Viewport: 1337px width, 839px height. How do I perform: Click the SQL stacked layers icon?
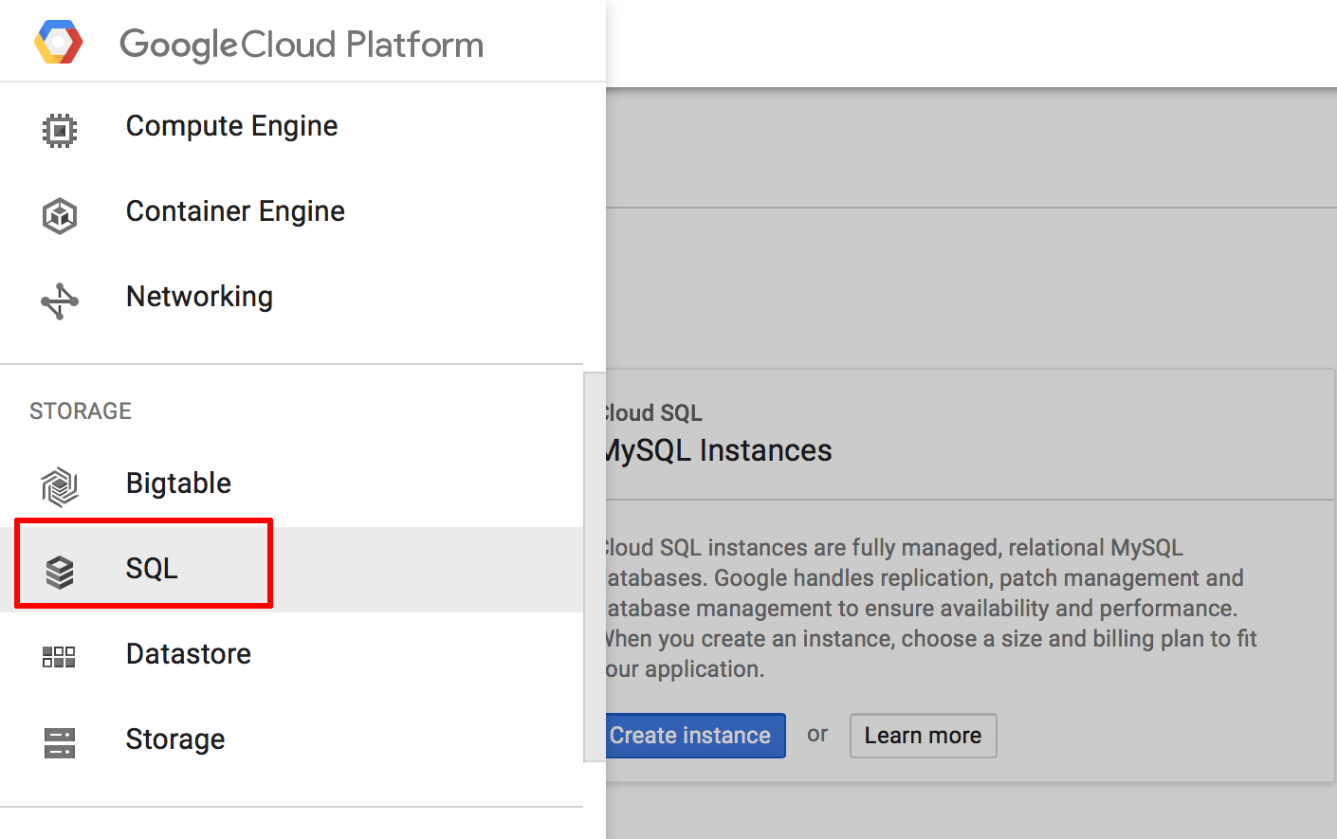click(x=60, y=572)
